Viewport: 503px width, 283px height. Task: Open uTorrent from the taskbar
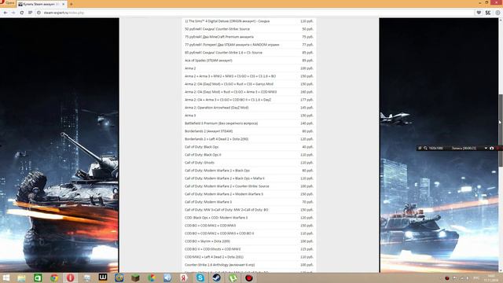(233, 277)
